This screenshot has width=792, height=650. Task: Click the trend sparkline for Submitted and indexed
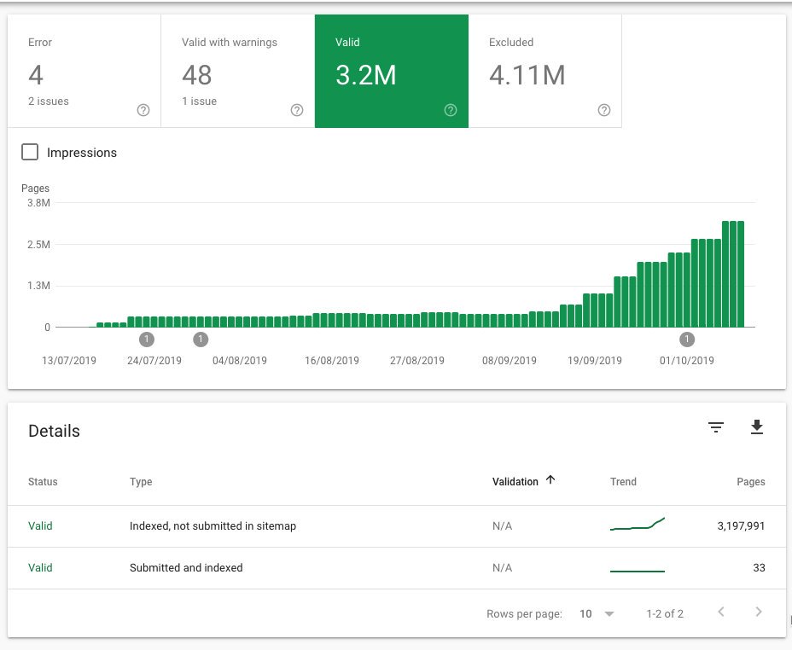pyautogui.click(x=638, y=572)
